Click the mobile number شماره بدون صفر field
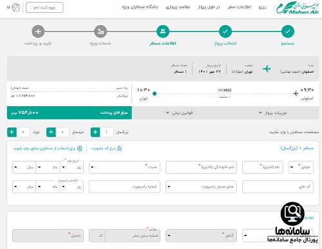 click(133, 235)
